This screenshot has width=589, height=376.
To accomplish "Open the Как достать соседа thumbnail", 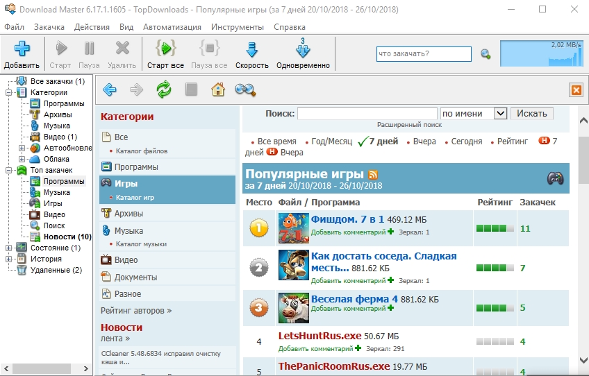I will [x=294, y=265].
